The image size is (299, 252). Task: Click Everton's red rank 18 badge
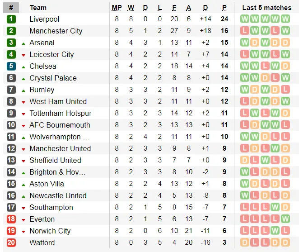pyautogui.click(x=11, y=219)
